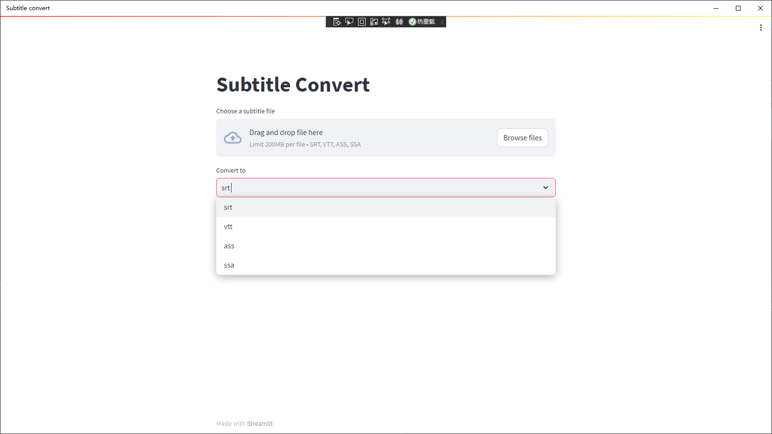
Task: Click the Track Focused Element icon
Action: click(x=374, y=22)
